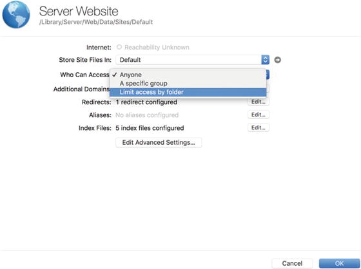This screenshot has height=269, width=361.
Task: Open the Store Site Files In blue arrows
Action: pos(265,60)
